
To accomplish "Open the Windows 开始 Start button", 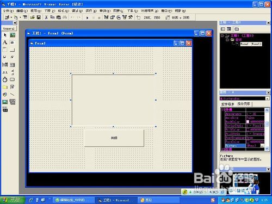I will tap(13, 200).
